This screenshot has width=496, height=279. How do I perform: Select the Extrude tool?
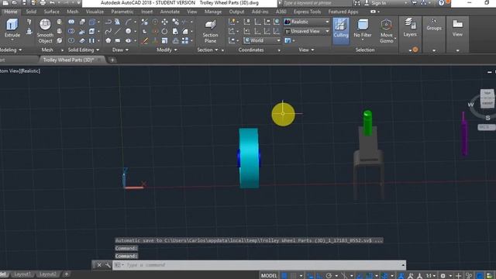point(12,28)
